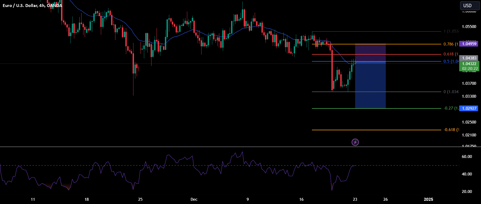Click the 1.04959 purple price label
Screen dimensions: 481x204
(x=469, y=44)
